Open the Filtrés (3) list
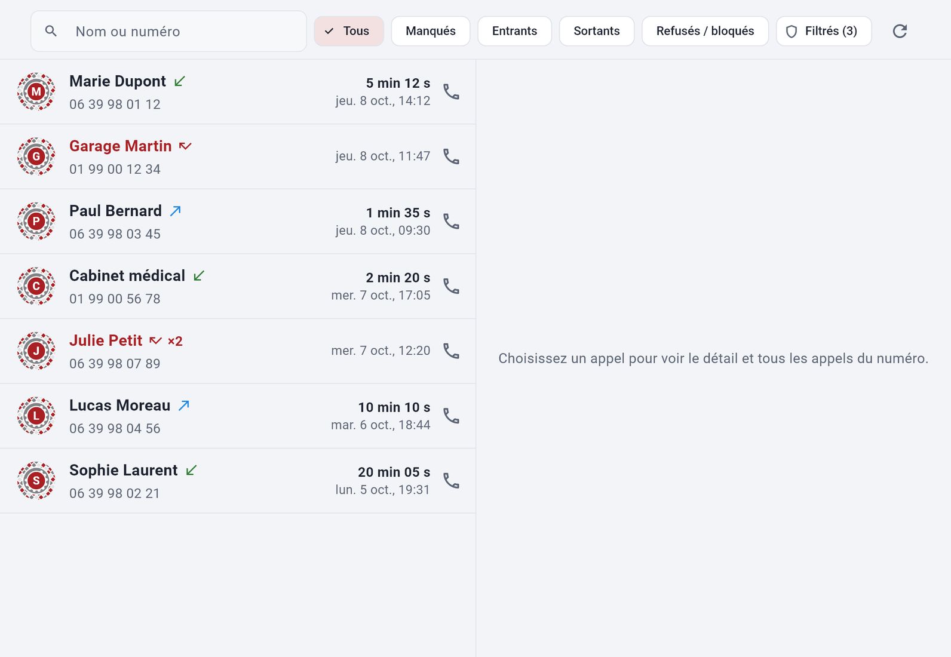The image size is (951, 657). point(824,31)
